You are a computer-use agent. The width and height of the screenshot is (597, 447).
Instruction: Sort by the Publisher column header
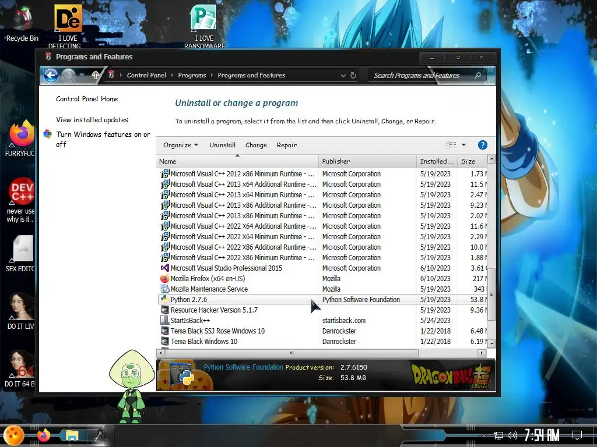coord(367,161)
